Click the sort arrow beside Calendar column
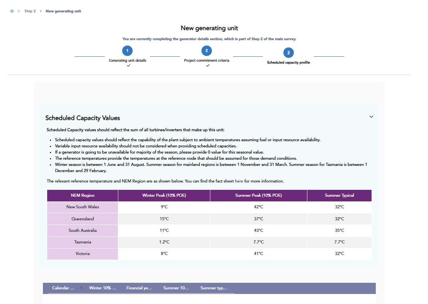 81,288
